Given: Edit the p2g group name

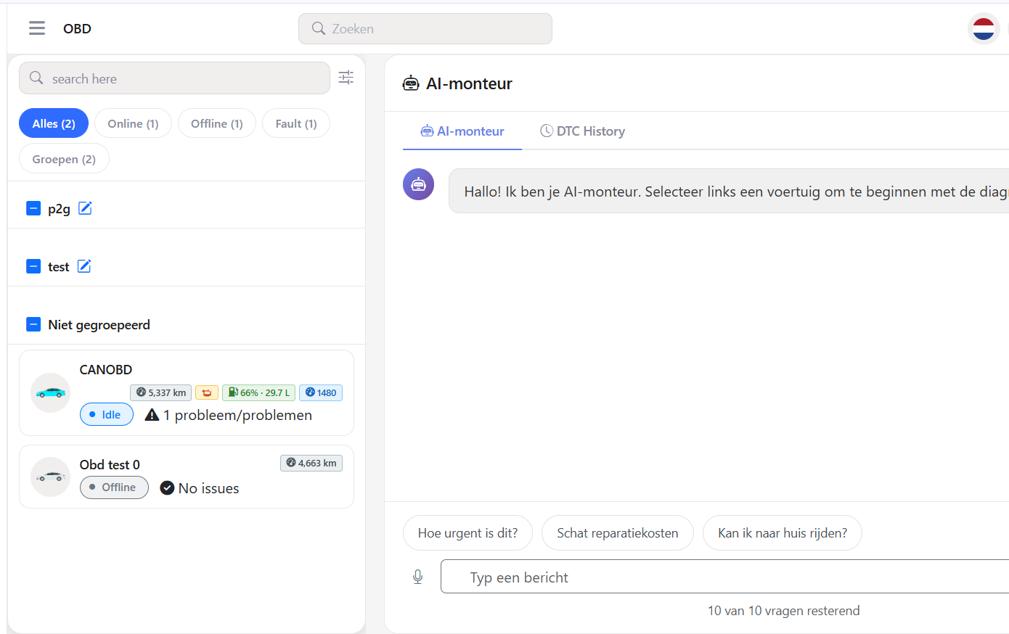Looking at the screenshot, I should 85,208.
